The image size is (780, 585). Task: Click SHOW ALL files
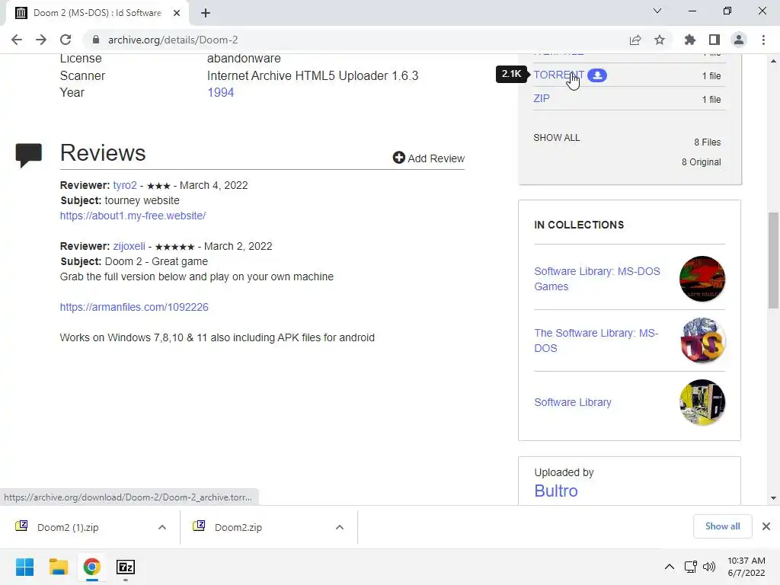point(557,138)
